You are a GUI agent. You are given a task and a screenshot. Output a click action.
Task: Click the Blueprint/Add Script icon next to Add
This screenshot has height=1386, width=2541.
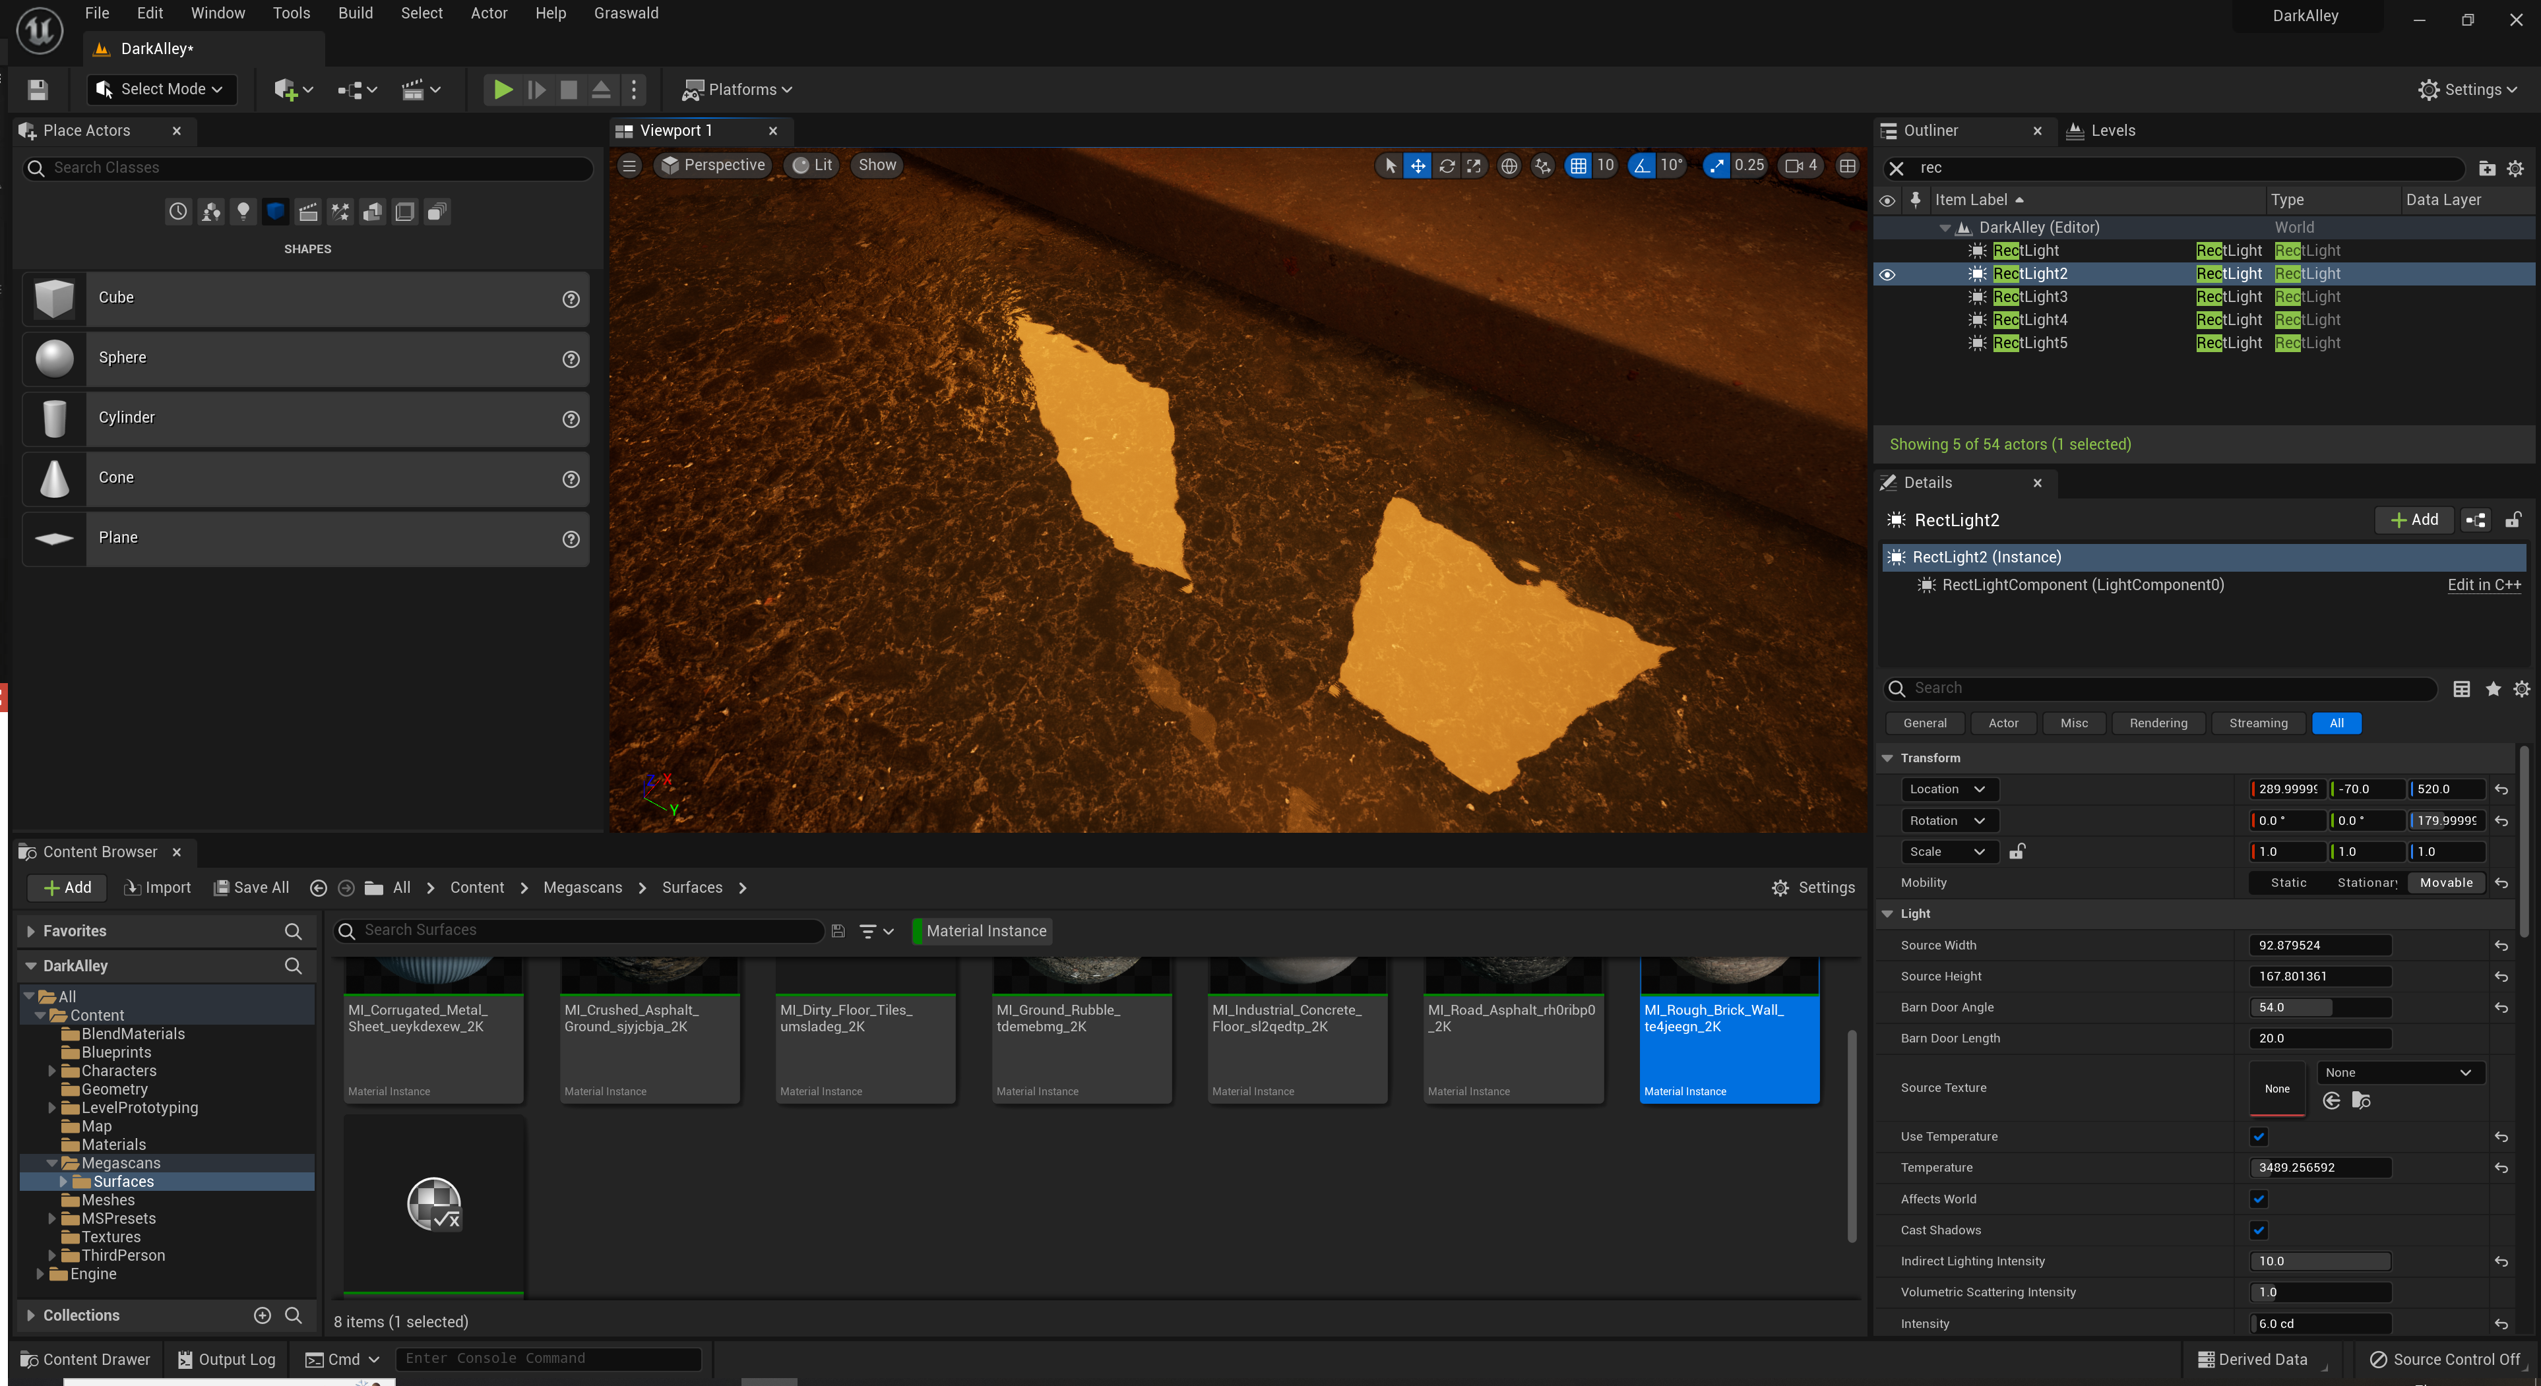2475,520
